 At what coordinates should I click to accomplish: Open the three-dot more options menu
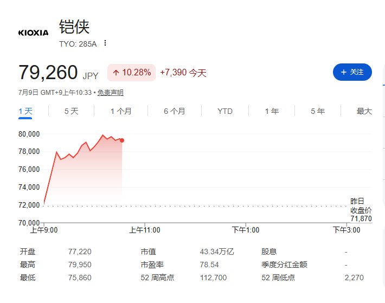[105, 43]
